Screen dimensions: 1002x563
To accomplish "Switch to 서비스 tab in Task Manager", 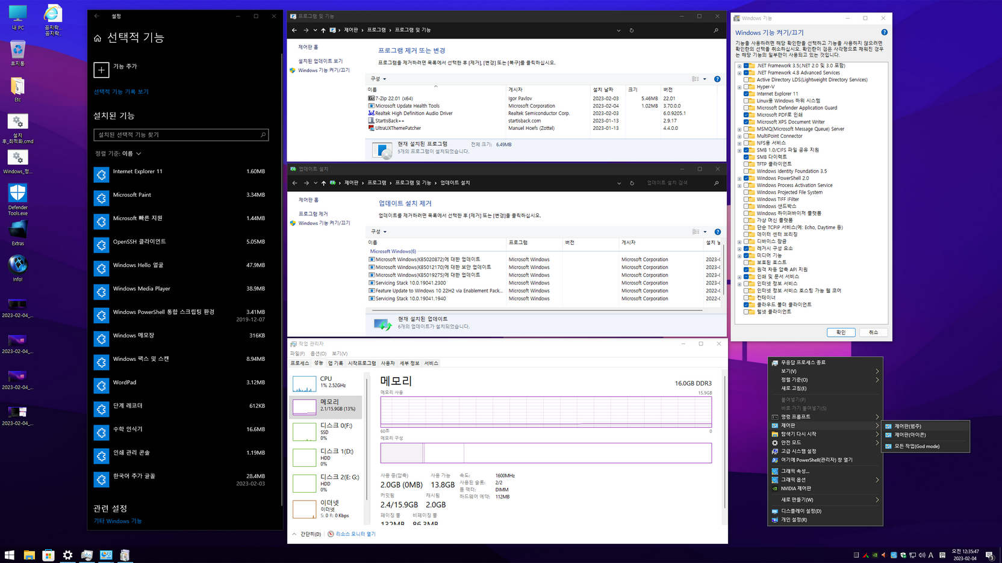I will (x=431, y=363).
